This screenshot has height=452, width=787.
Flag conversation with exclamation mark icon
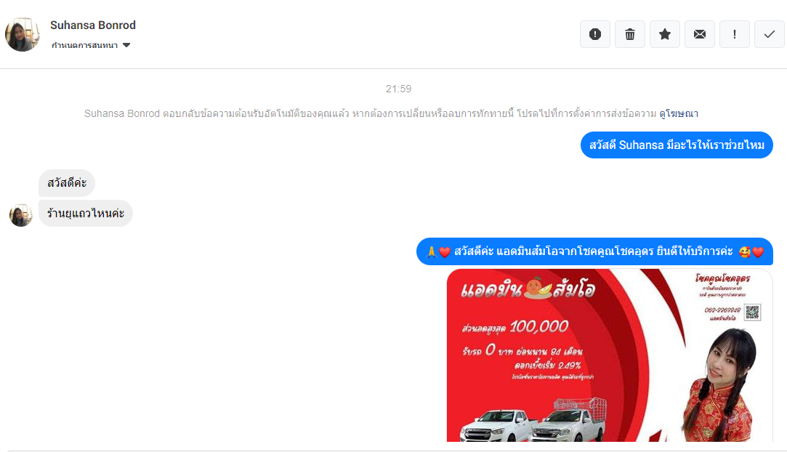734,34
